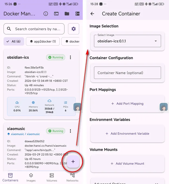Switch to the Images tab
The width and height of the screenshot is (169, 184).
(x=31, y=178)
